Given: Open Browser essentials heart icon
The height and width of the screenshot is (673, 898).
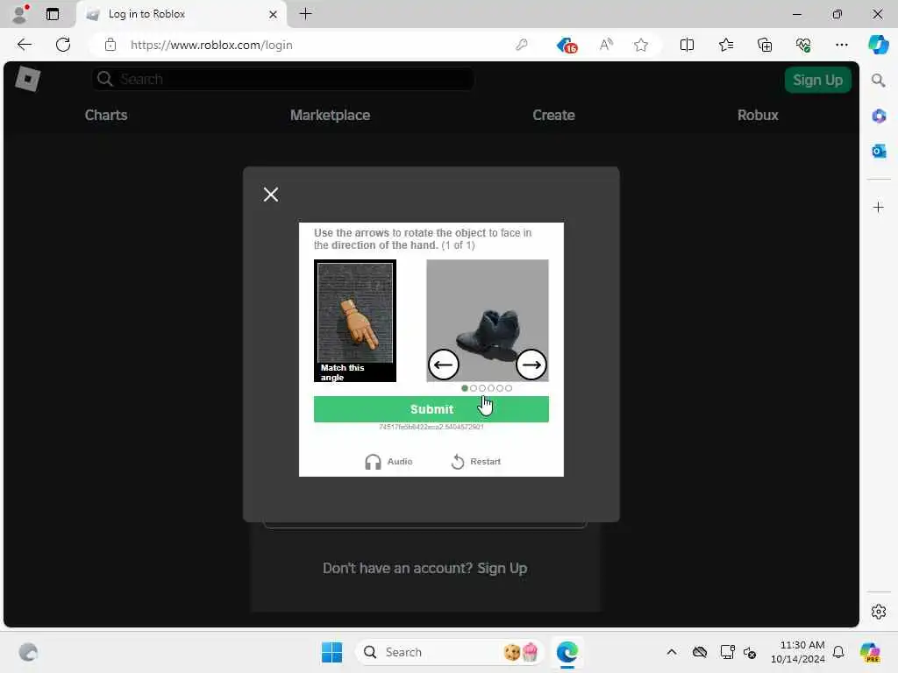Looking at the screenshot, I should pyautogui.click(x=803, y=45).
